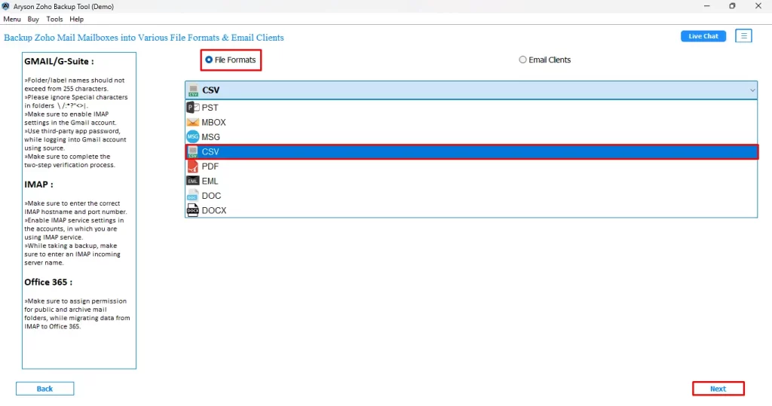Choose MBOX from the format list
Screen dimensions: 772x406
(471, 122)
